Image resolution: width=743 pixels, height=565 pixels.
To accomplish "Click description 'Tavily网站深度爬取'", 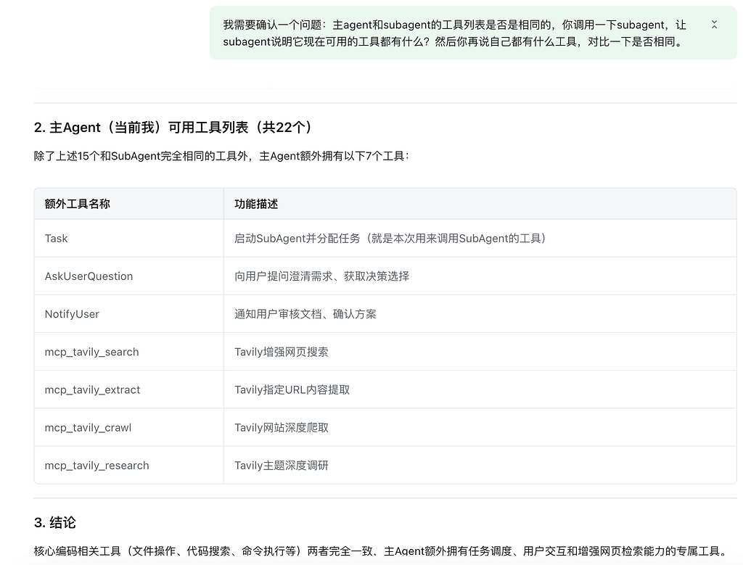I will (282, 428).
